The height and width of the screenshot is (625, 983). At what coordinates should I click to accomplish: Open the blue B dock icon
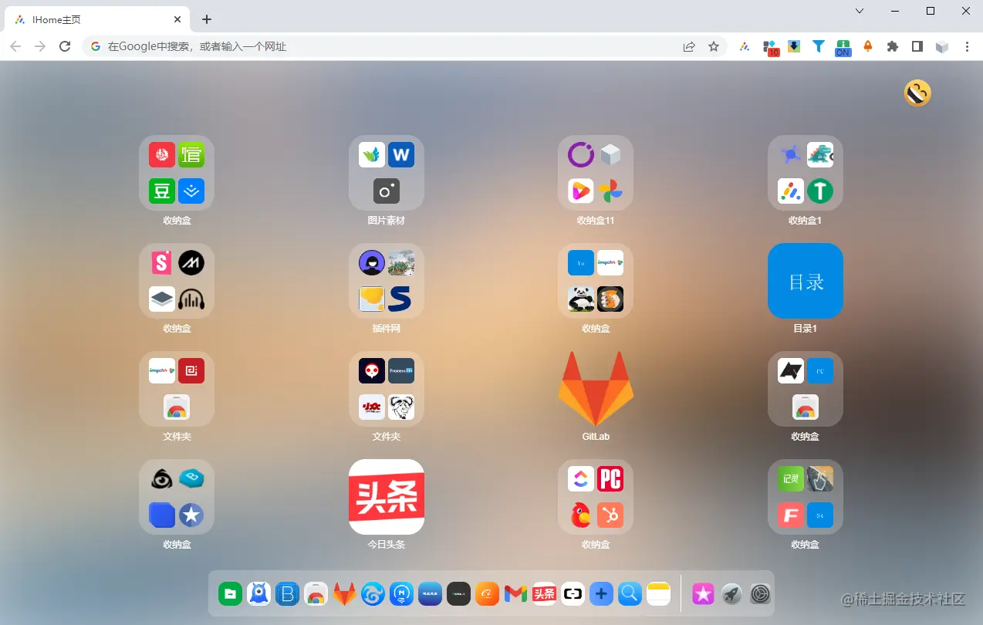287,593
